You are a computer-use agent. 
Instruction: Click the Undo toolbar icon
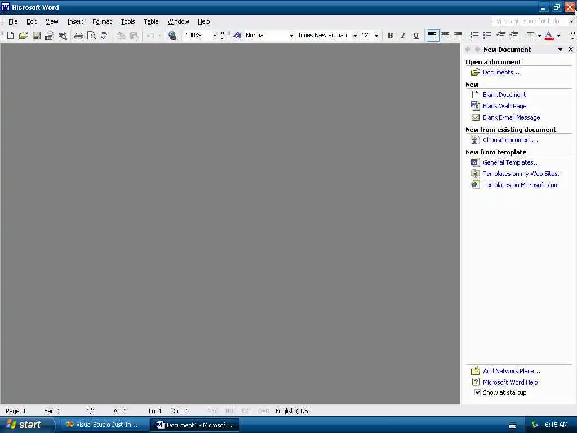pos(150,36)
